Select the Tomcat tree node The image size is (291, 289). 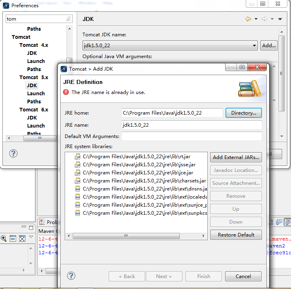point(21,37)
